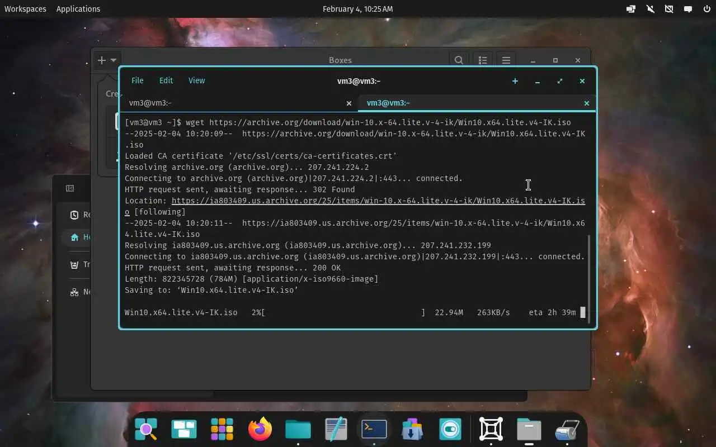The width and height of the screenshot is (716, 447).
Task: Open the date and time calendar panel
Action: [358, 9]
